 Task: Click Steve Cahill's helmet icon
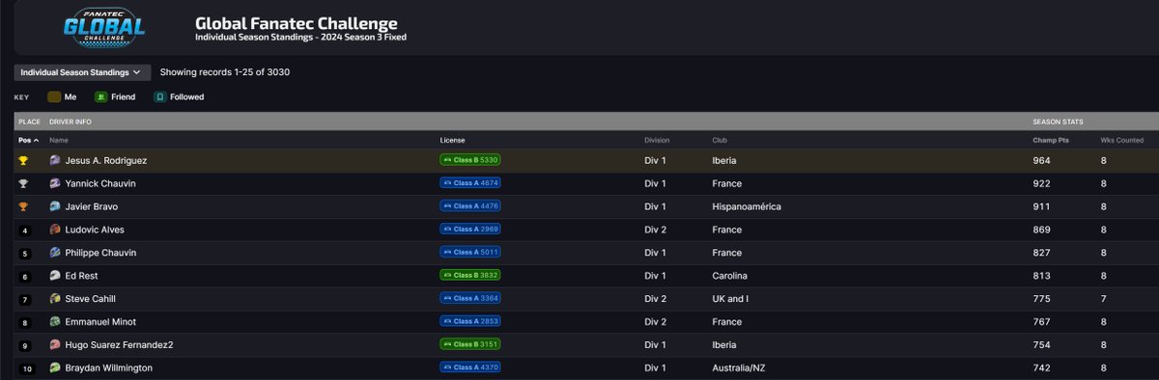click(x=55, y=299)
